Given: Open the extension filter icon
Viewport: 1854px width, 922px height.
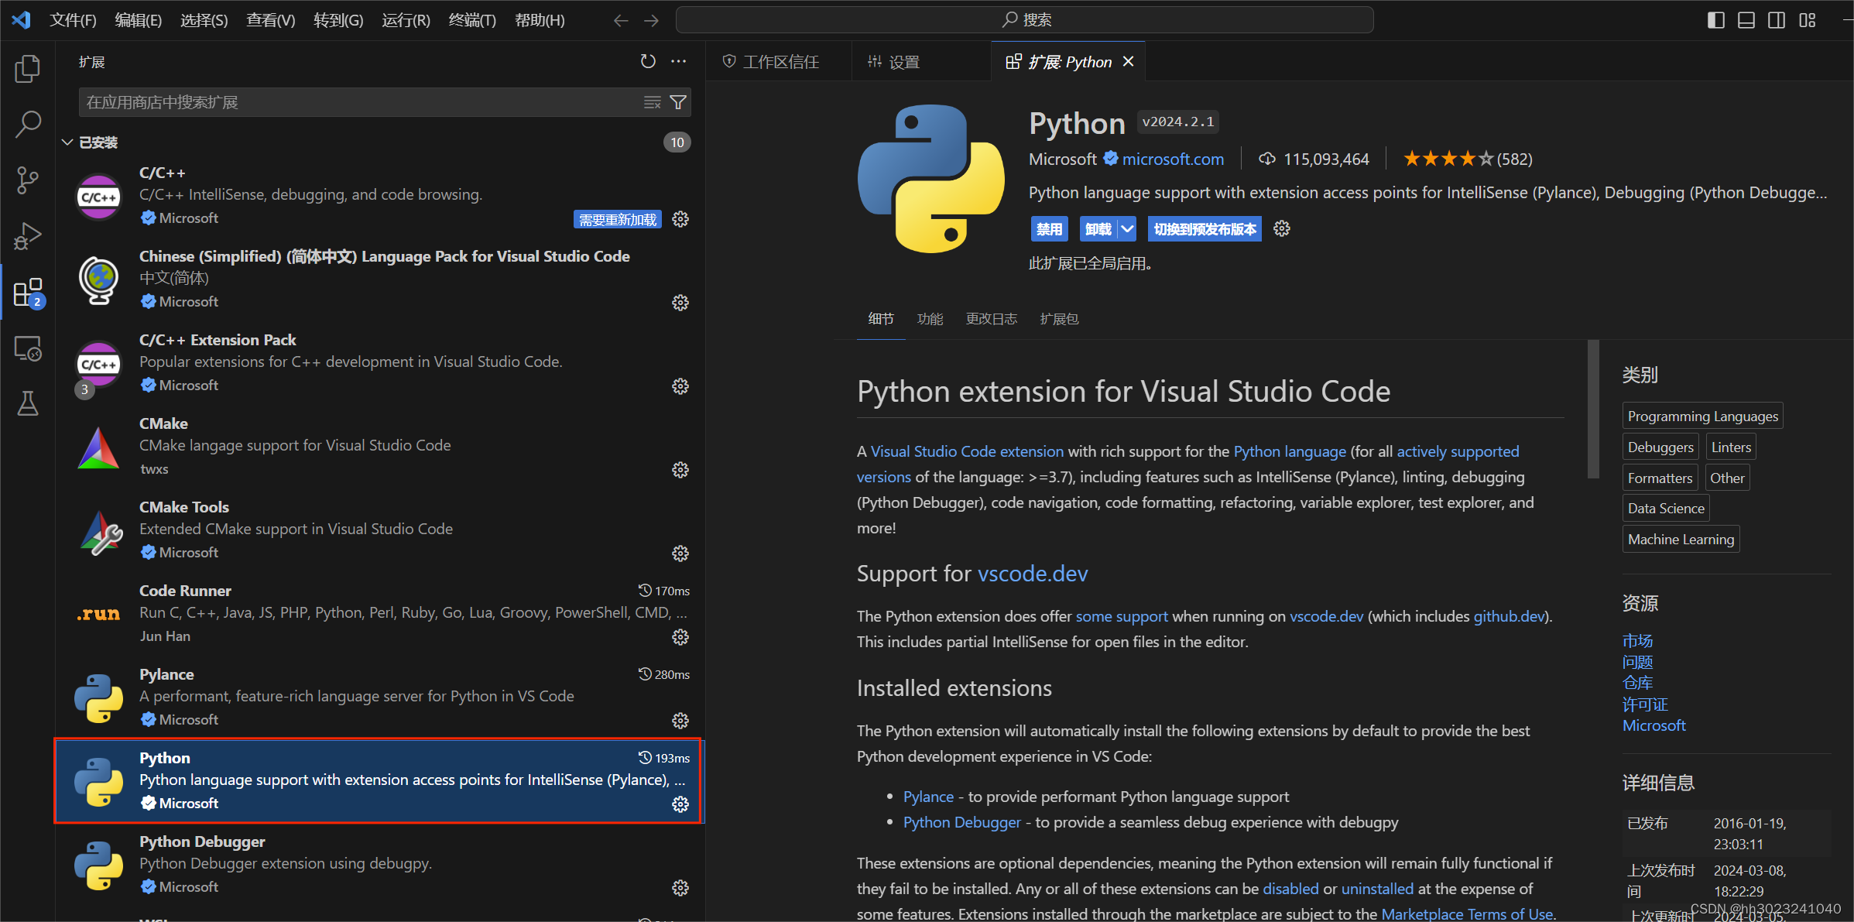Looking at the screenshot, I should (x=677, y=101).
